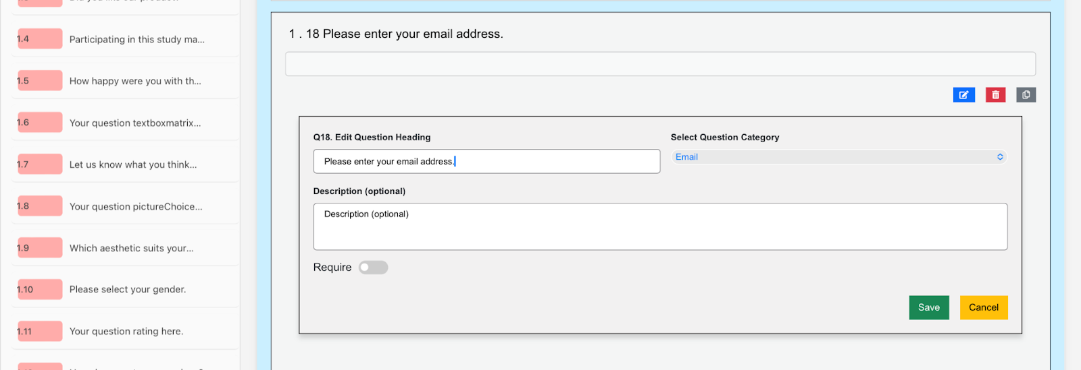The height and width of the screenshot is (370, 1081).
Task: Click the Edit Question Heading field
Action: (486, 162)
